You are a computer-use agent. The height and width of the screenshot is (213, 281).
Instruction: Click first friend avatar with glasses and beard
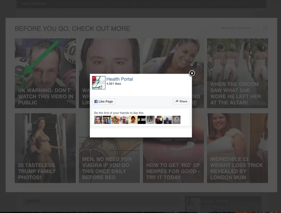[x=98, y=120]
